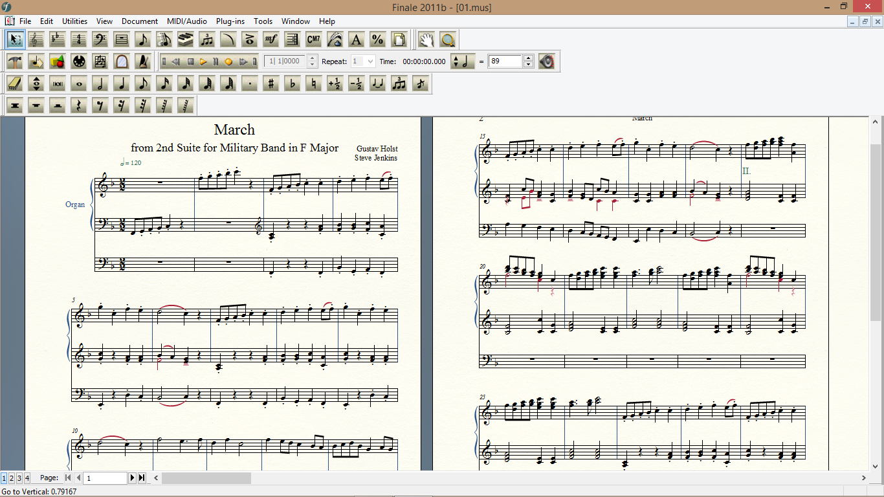Switch to layer 4 button
Screen dimensions: 884x497
click(x=27, y=478)
